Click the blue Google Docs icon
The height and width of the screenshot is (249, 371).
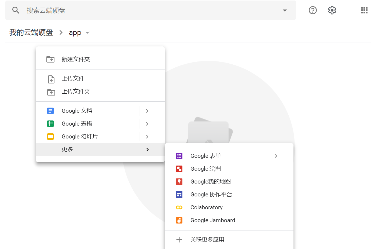coord(50,111)
